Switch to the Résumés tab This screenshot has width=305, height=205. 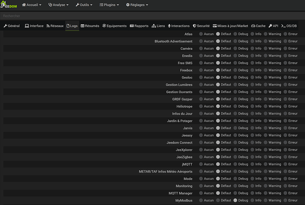tap(90, 26)
